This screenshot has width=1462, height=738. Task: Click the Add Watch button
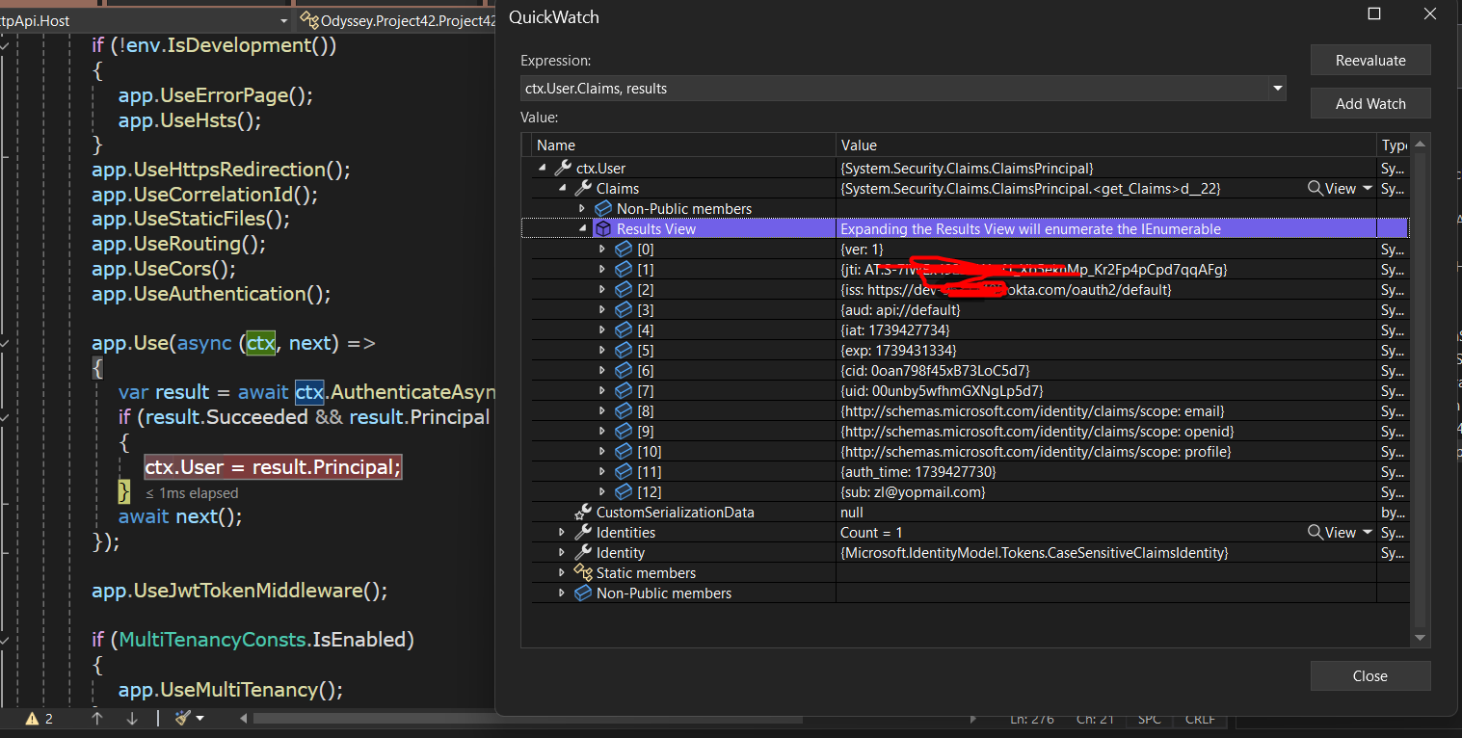1369,103
